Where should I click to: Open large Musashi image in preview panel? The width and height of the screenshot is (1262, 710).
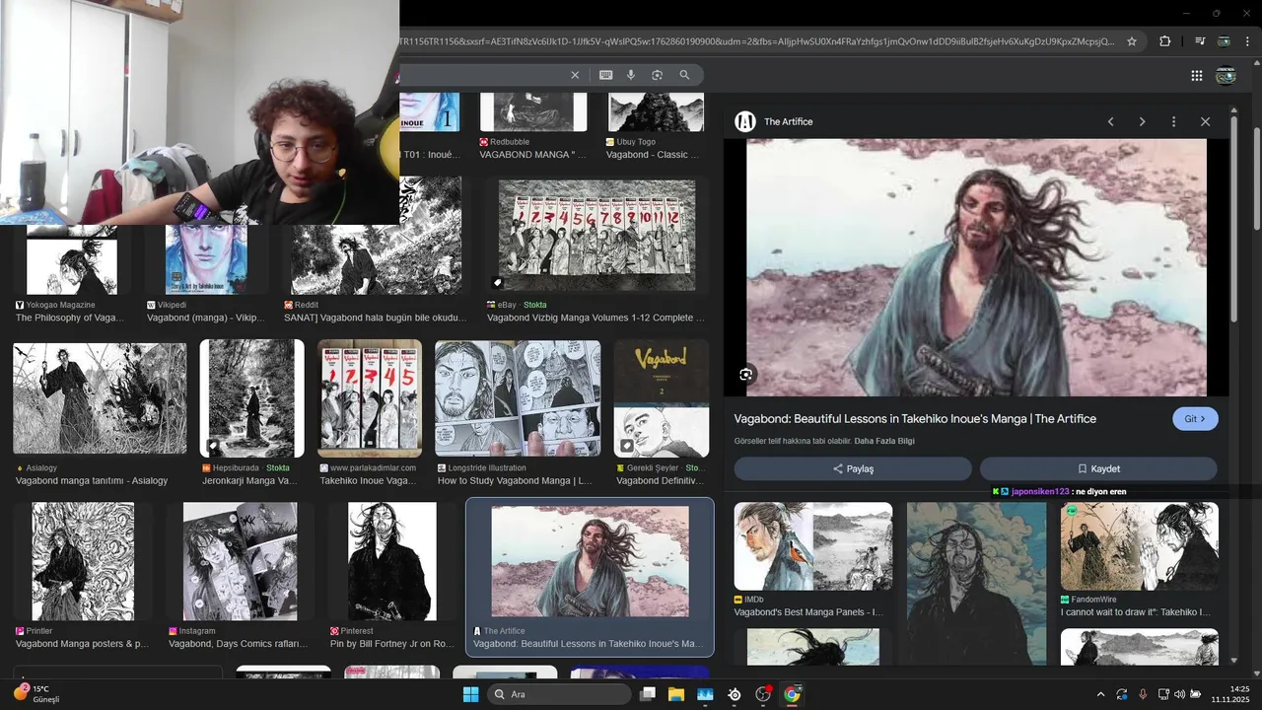[976, 267]
